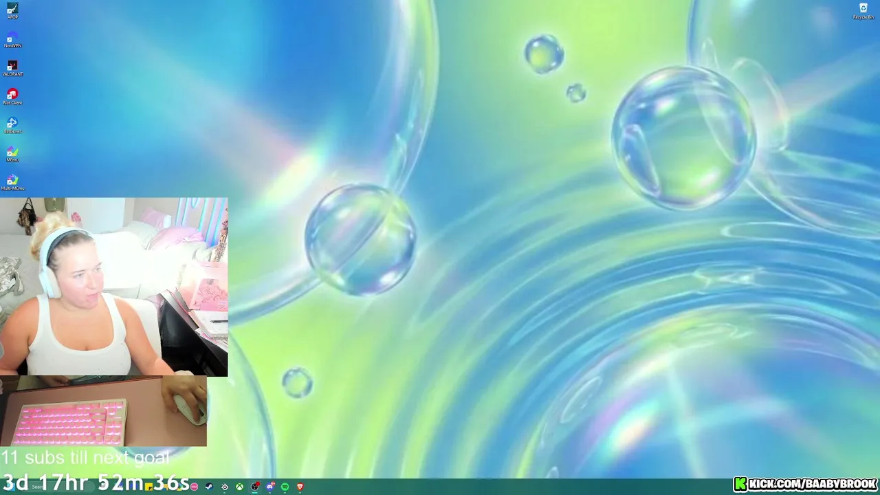Open the white crosshair app in taskbar

[224, 487]
